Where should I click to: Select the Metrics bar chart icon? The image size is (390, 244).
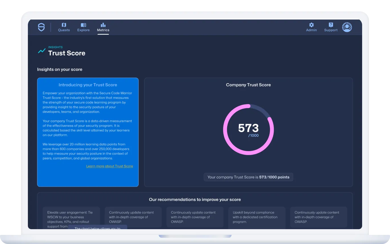click(x=103, y=25)
